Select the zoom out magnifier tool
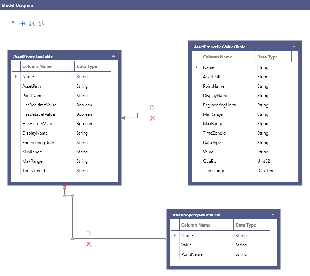 coord(41,23)
